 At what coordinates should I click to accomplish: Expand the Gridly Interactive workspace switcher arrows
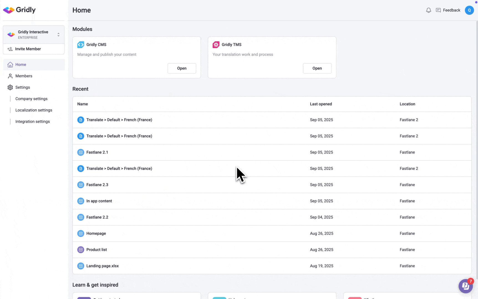(x=59, y=35)
